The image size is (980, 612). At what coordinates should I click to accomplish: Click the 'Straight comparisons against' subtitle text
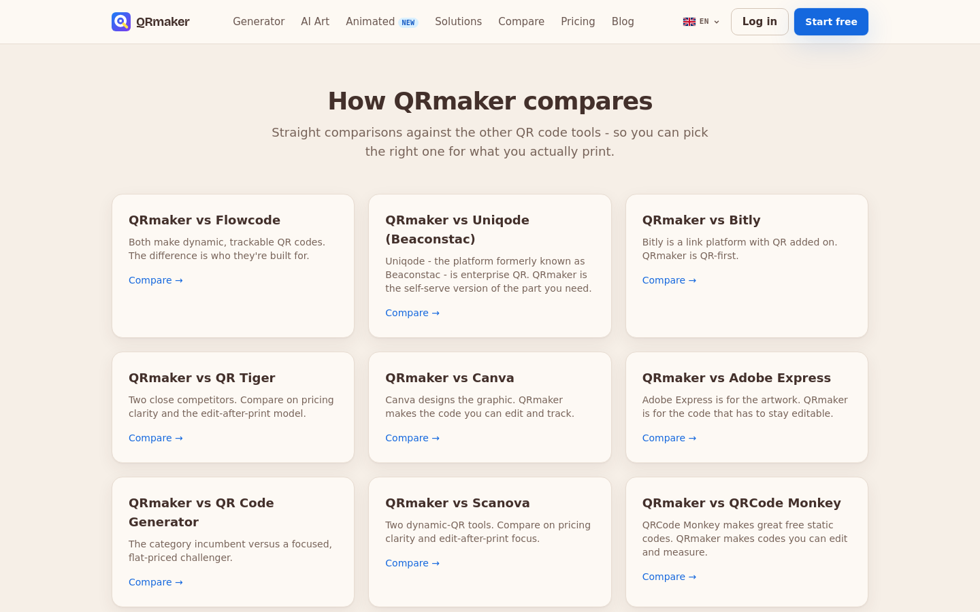click(x=490, y=142)
